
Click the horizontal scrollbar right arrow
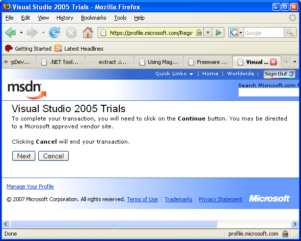[x=295, y=224]
